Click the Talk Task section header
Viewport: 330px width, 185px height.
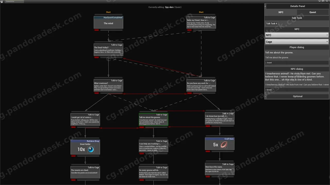tap(297, 18)
